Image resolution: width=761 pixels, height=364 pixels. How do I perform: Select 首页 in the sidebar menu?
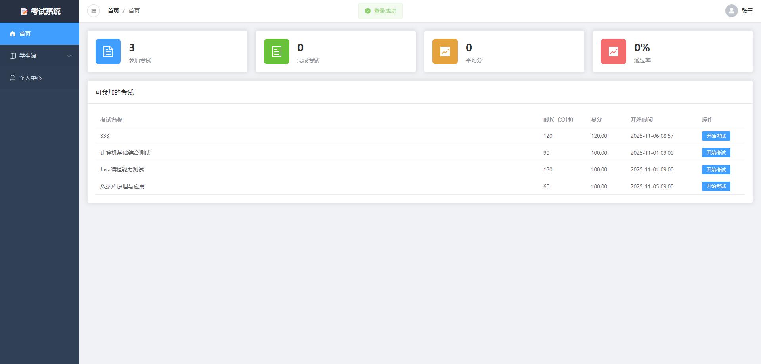click(25, 34)
